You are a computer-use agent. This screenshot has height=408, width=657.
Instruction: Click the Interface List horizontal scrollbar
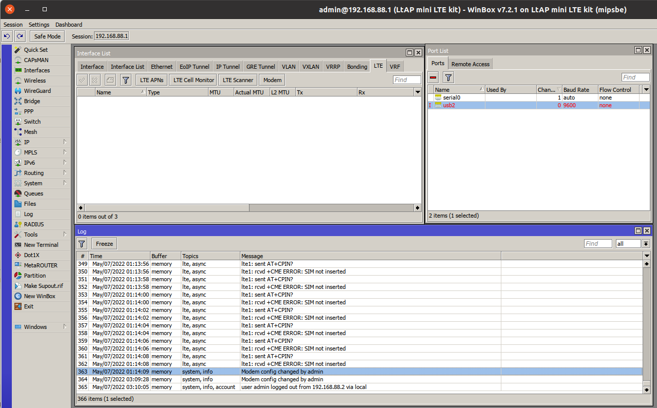pos(249,208)
